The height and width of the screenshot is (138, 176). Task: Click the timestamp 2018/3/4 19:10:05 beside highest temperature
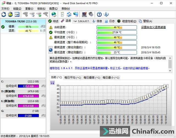pyautogui.click(x=150, y=47)
